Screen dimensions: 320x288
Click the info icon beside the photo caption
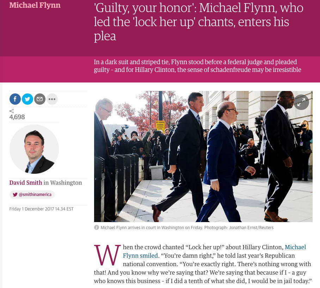pyautogui.click(x=97, y=228)
